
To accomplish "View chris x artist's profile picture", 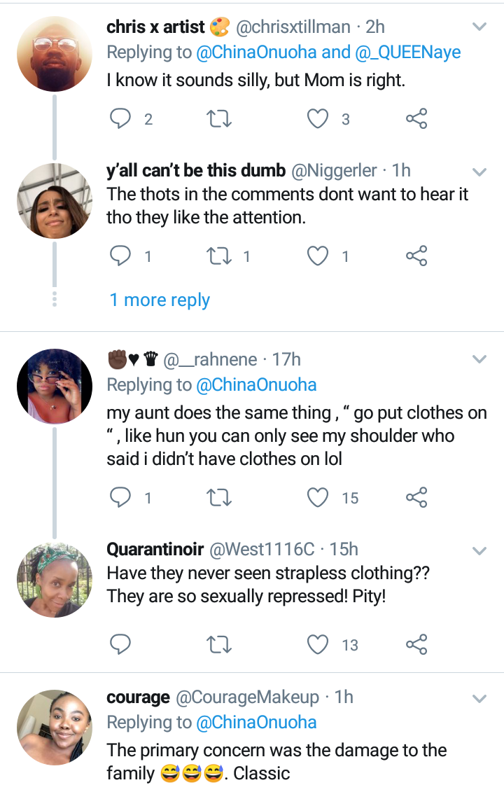I will [55, 54].
